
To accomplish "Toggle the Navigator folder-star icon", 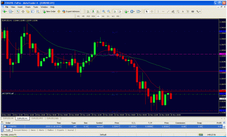I will click(28, 12).
